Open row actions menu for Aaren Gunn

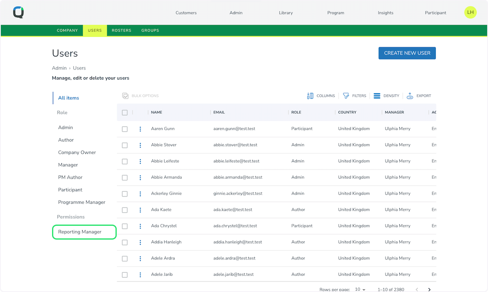140,129
